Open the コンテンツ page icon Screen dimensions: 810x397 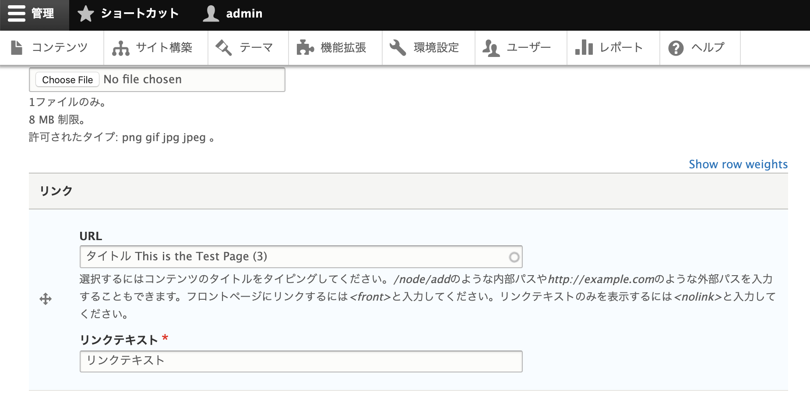point(17,47)
